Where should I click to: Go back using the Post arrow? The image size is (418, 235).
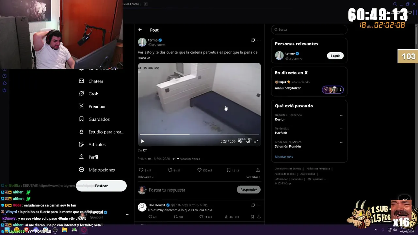point(140,30)
